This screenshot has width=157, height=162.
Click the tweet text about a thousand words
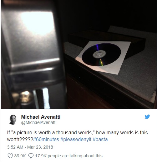[77, 136]
